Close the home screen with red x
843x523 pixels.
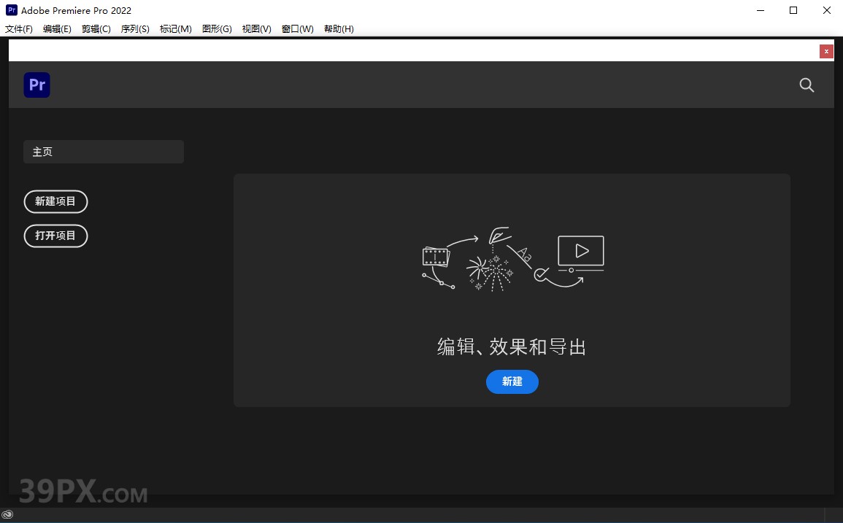pos(826,51)
